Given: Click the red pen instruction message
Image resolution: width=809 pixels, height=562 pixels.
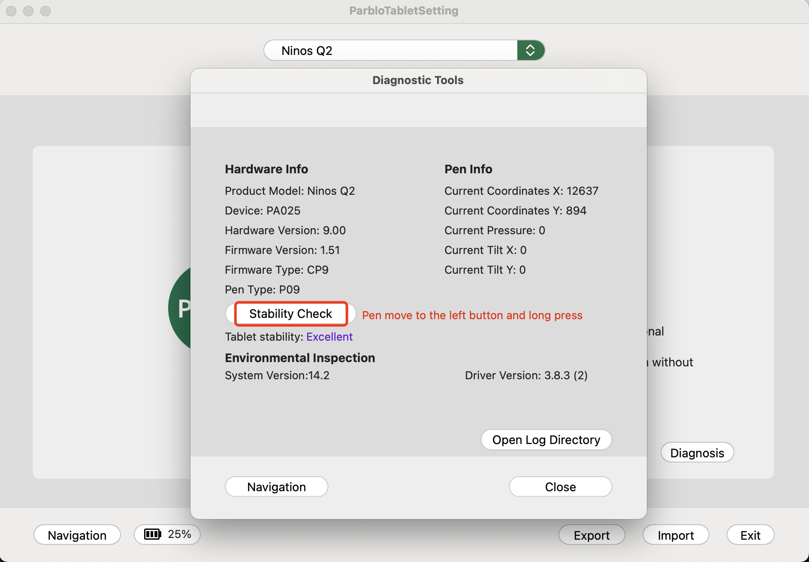Looking at the screenshot, I should pyautogui.click(x=472, y=315).
